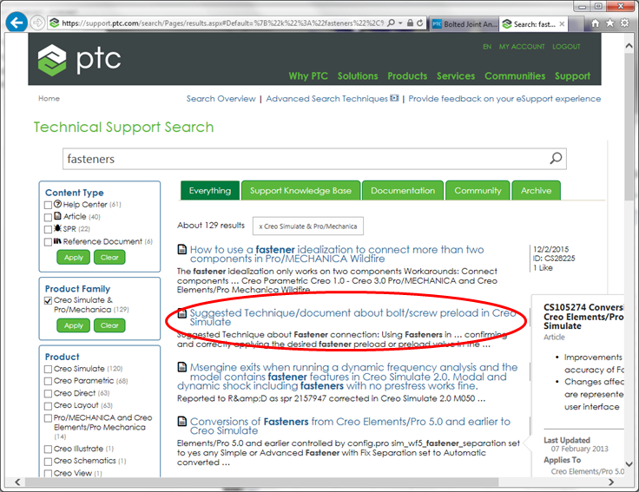The image size is (639, 492).
Task: Click 'Provide feedback on your eSupport experience'
Action: click(x=504, y=99)
